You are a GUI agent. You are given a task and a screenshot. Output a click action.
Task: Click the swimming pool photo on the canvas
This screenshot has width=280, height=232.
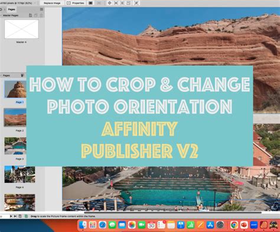(171, 189)
